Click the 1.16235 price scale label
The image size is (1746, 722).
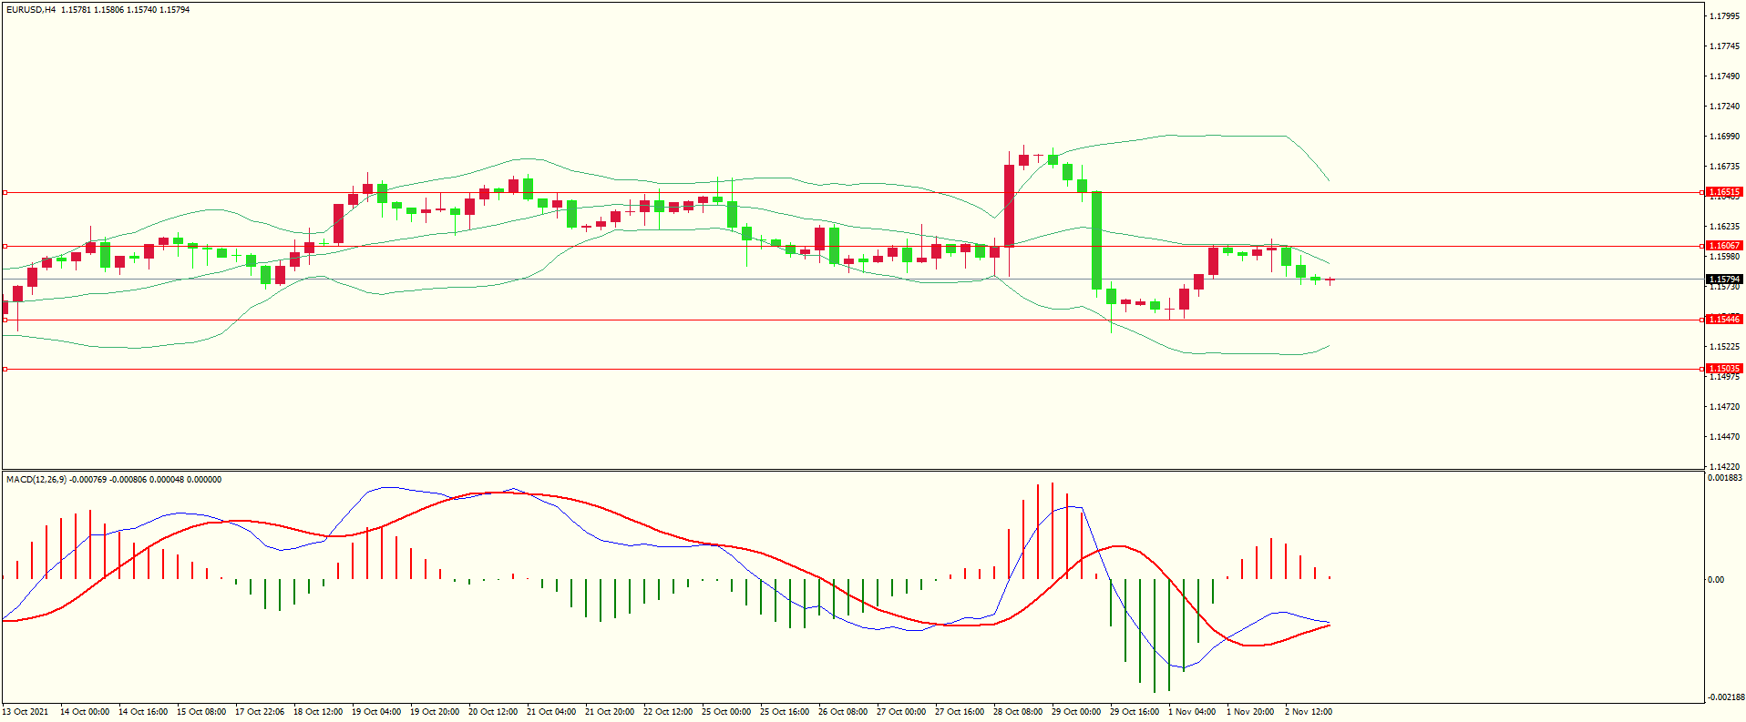point(1724,227)
